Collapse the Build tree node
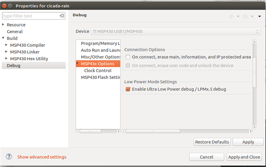Viewport: 266px width, 167px height. click(3, 38)
